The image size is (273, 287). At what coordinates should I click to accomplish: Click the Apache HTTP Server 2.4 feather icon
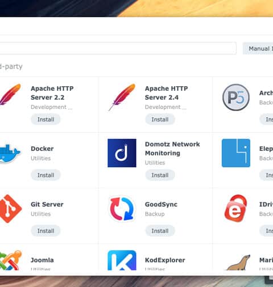click(122, 97)
